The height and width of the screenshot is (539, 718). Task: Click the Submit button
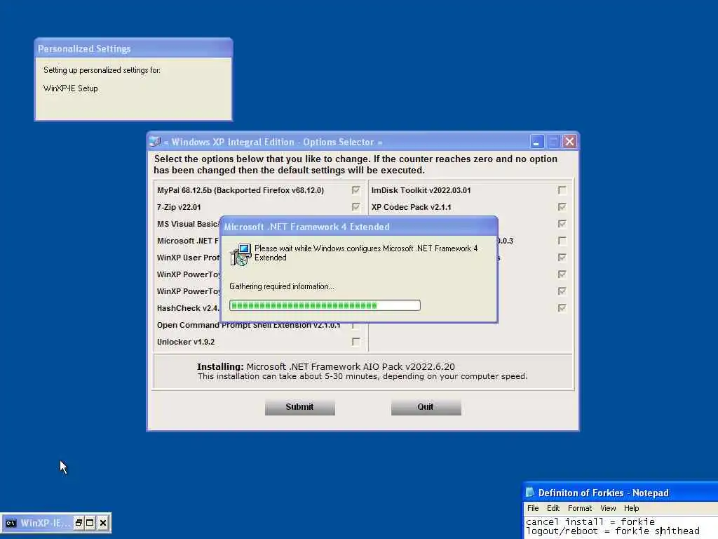[x=300, y=407]
